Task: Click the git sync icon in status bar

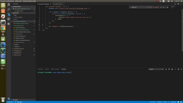Action: coord(16,102)
